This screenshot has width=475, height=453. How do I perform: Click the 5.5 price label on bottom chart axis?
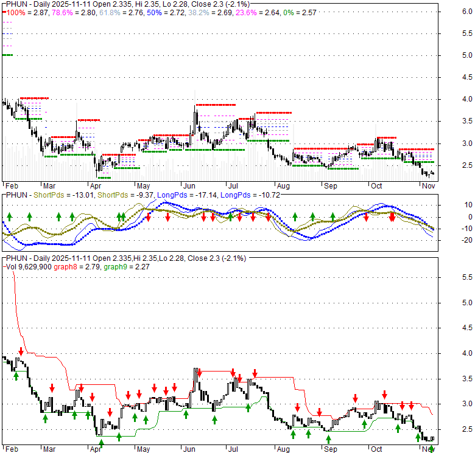tap(467, 277)
